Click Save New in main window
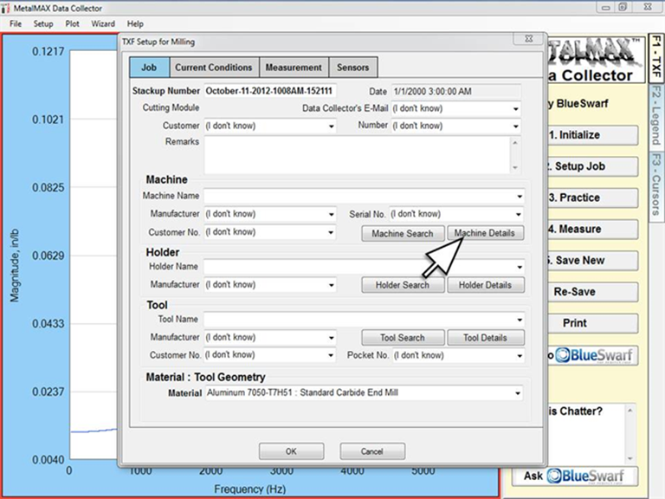 coord(592,261)
